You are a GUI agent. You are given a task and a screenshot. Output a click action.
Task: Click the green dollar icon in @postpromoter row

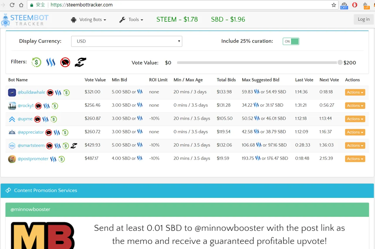tap(61, 159)
